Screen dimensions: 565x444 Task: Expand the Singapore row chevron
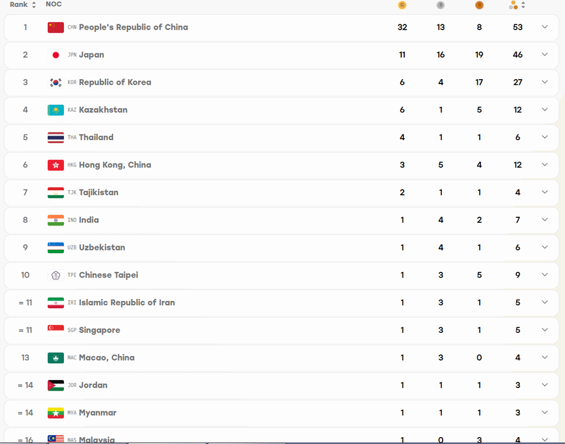pos(545,330)
